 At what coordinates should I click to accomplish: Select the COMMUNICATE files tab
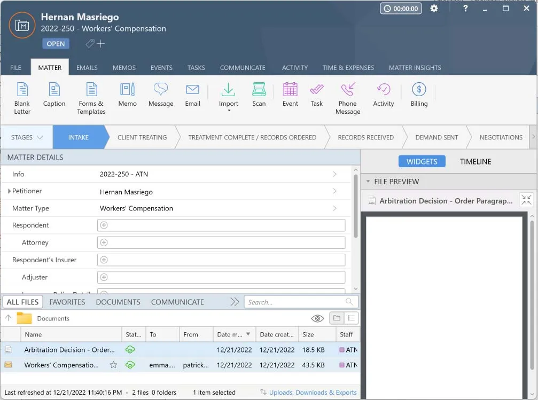point(177,302)
